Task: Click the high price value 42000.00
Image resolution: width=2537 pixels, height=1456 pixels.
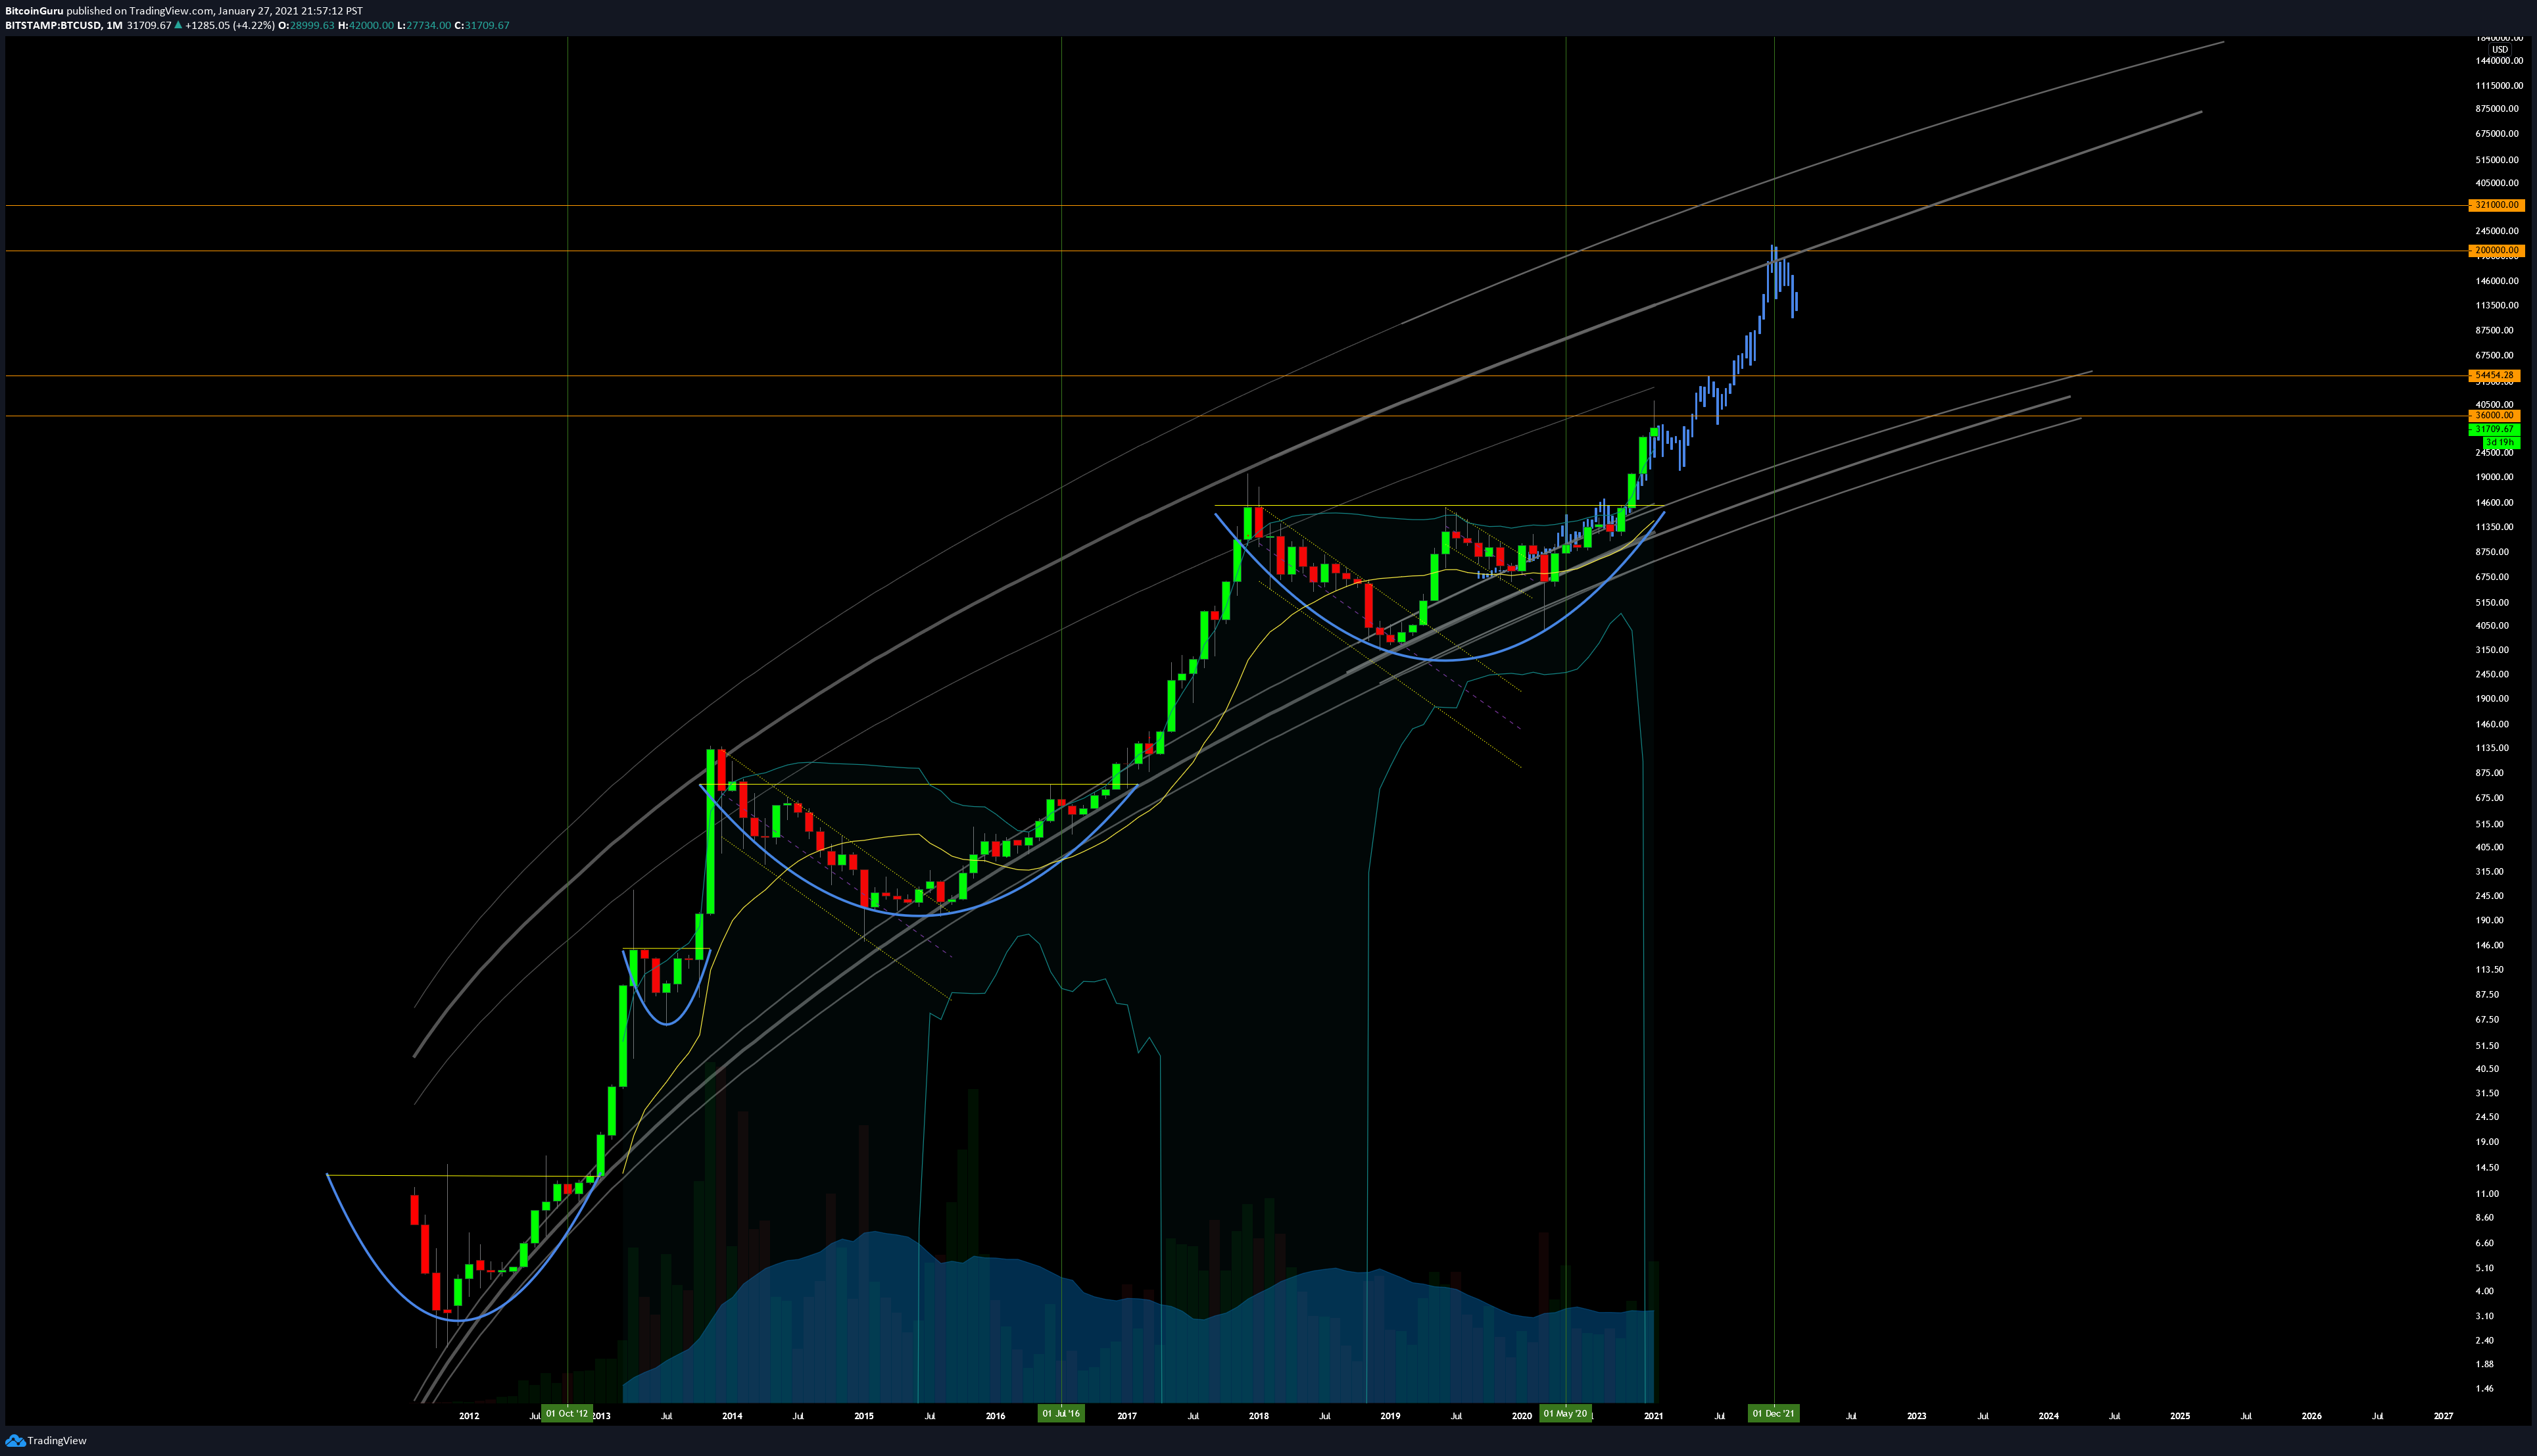Action: point(371,26)
